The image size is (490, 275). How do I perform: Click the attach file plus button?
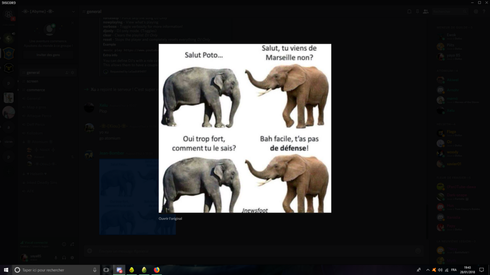point(89,251)
